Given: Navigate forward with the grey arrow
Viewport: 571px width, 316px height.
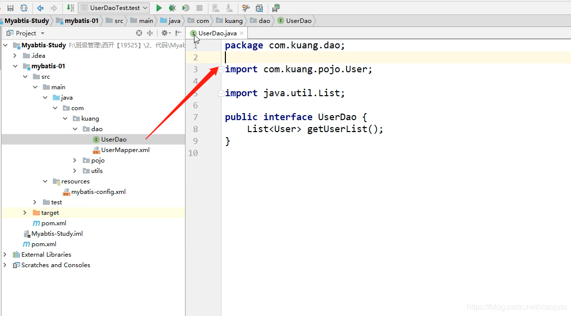Looking at the screenshot, I should pos(54,7).
